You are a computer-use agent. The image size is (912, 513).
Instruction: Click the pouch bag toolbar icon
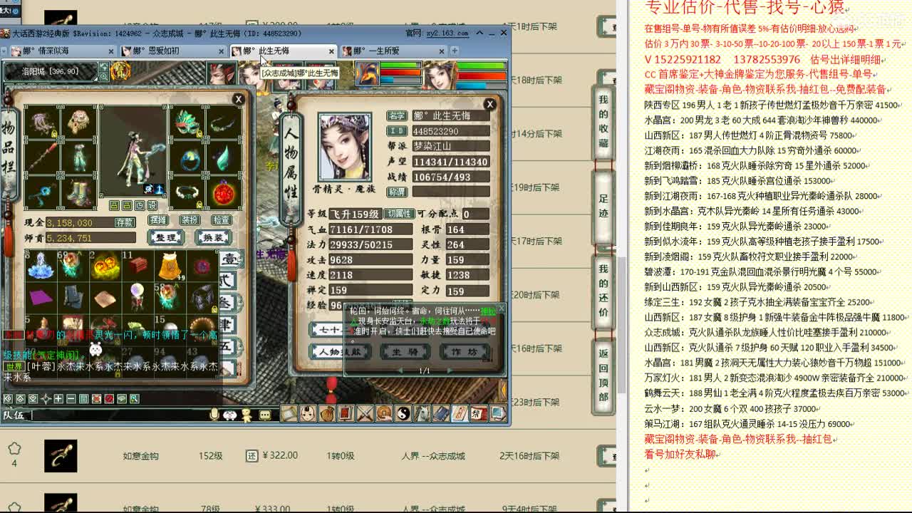point(327,413)
